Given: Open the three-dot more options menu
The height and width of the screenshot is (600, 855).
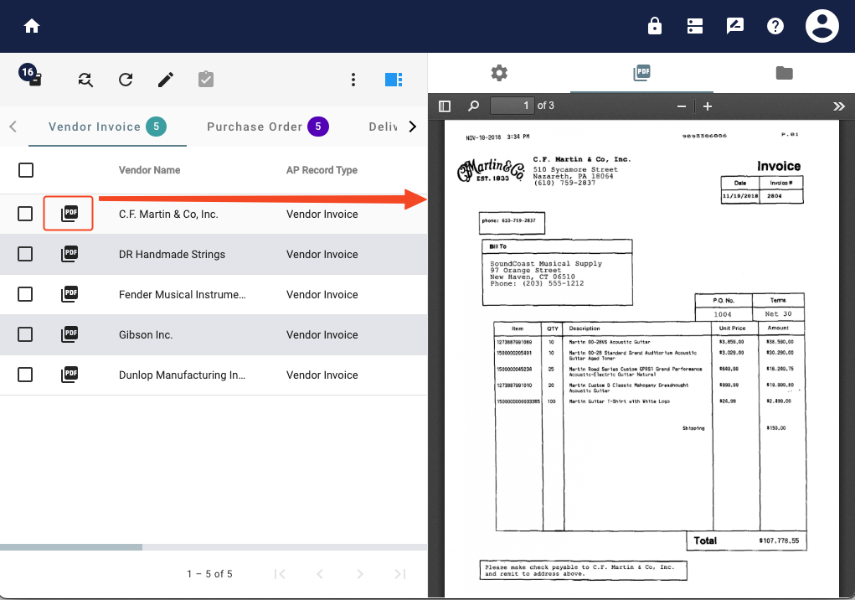Looking at the screenshot, I should (353, 80).
